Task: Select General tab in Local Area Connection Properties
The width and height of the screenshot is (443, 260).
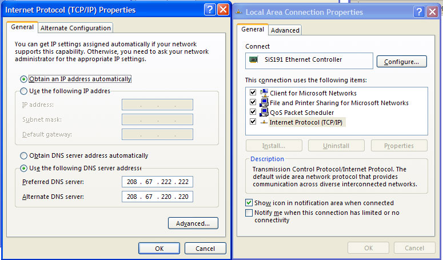Action: [253, 29]
